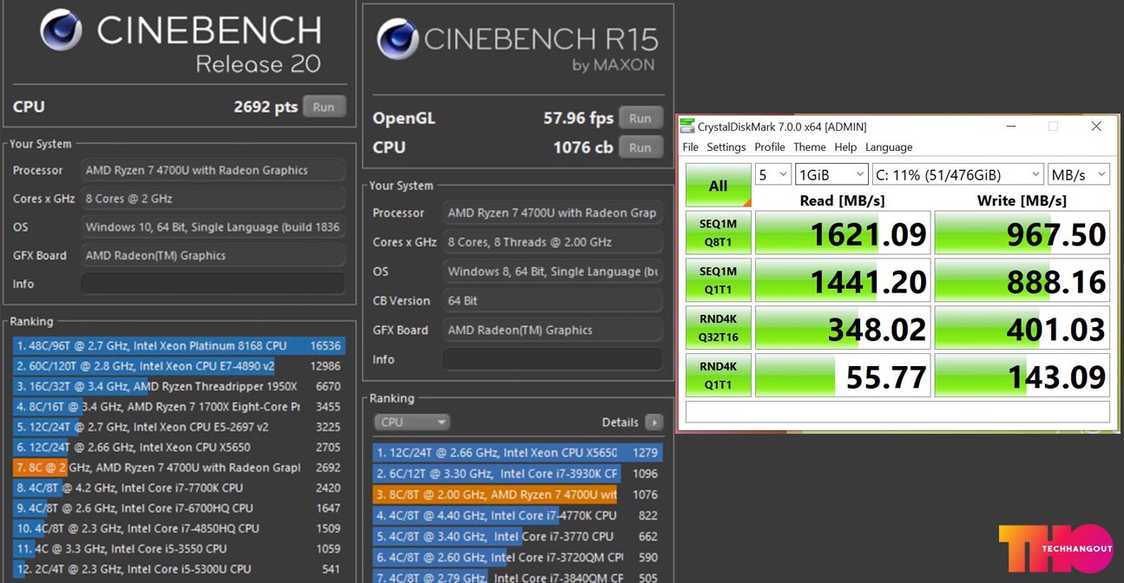This screenshot has width=1124, height=583.
Task: Select the Core i7-6700HQ ranking row
Action: click(x=177, y=508)
